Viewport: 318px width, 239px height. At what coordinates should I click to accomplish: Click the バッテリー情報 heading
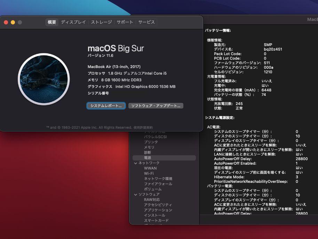(218, 30)
